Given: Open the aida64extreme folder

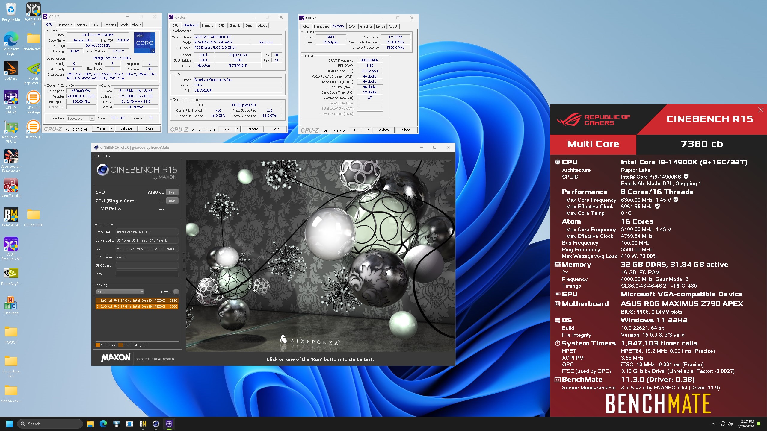Looking at the screenshot, I should pyautogui.click(x=11, y=393).
